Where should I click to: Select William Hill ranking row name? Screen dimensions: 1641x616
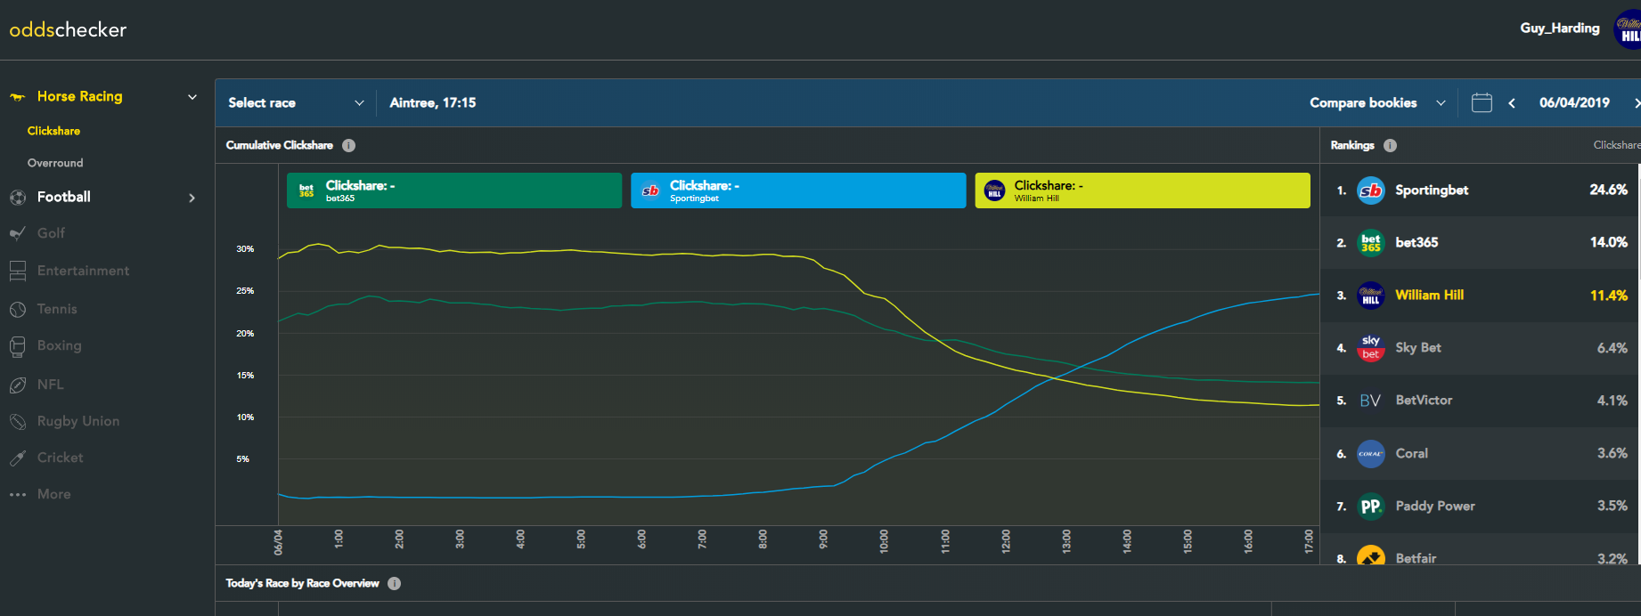(x=1430, y=295)
